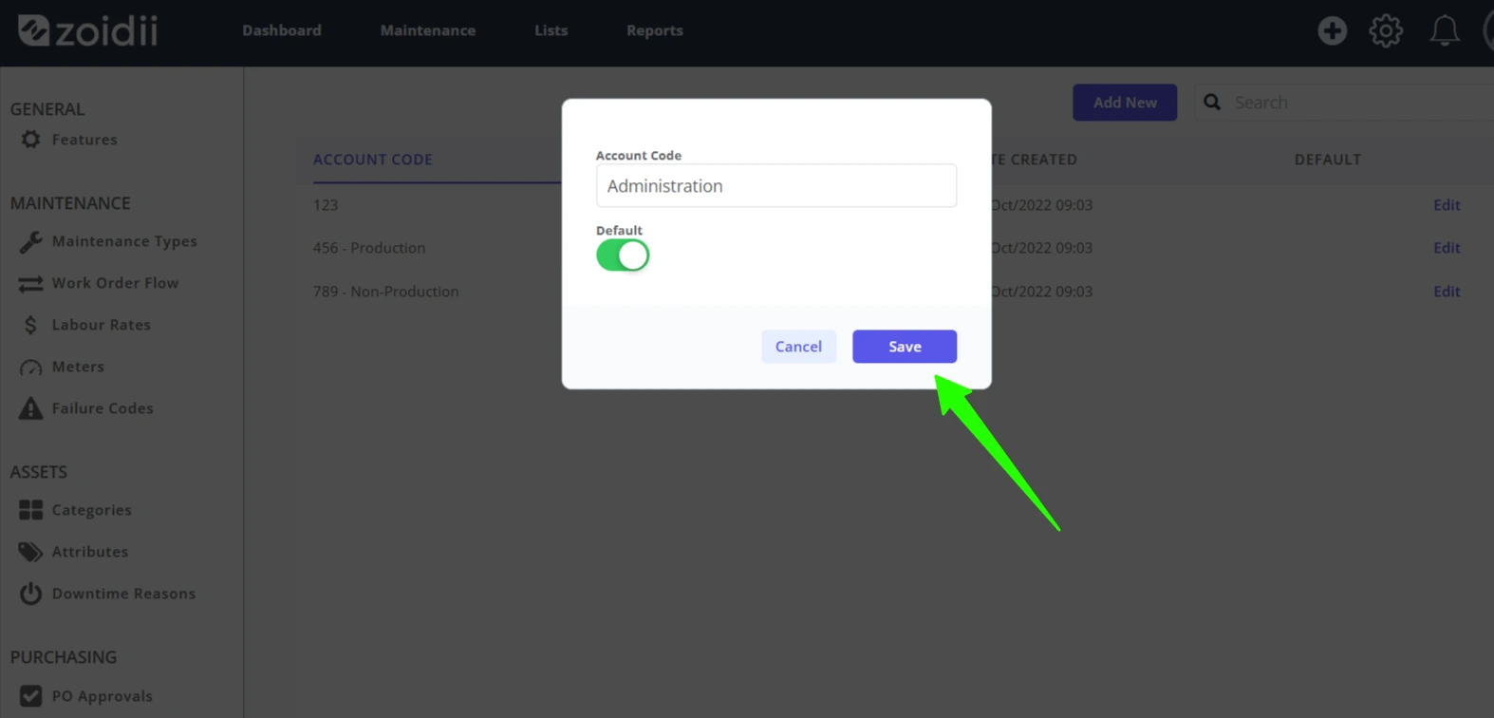Image resolution: width=1494 pixels, height=718 pixels.
Task: Open Downtime Reasons in the sidebar
Action: (x=123, y=594)
